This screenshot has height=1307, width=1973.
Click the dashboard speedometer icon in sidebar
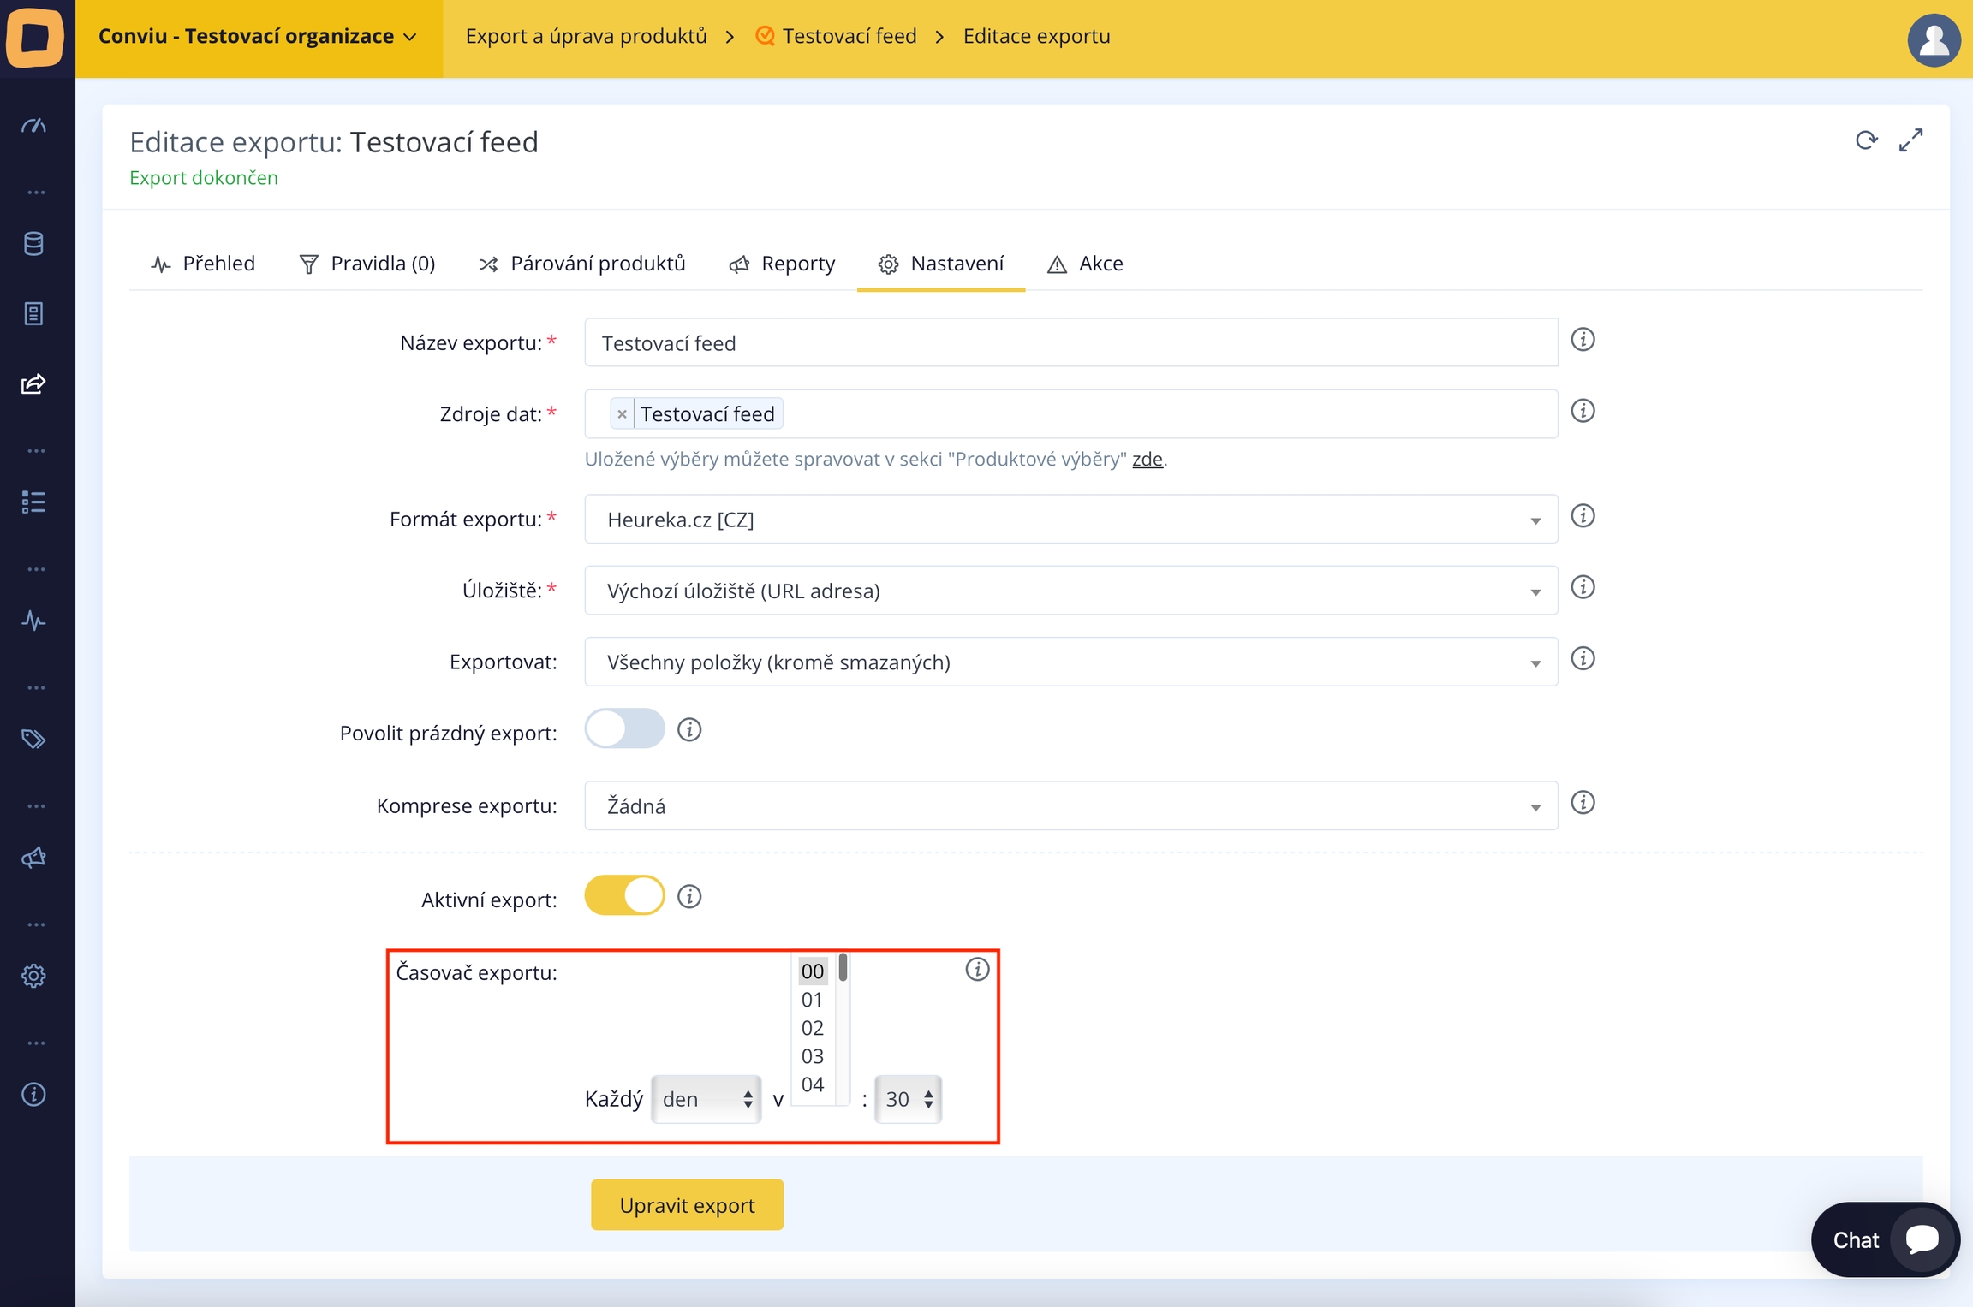pyautogui.click(x=34, y=126)
